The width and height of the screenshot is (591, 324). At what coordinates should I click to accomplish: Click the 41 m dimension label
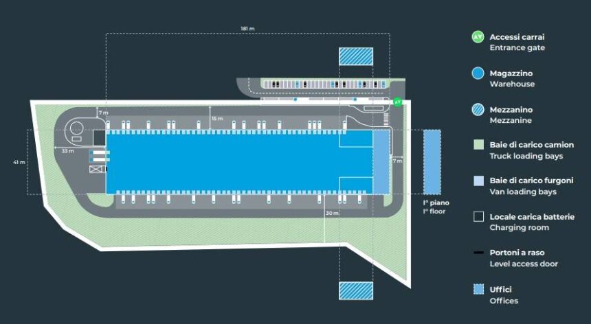(x=19, y=162)
